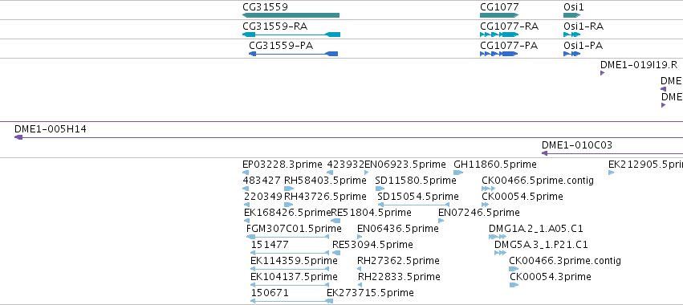The height and width of the screenshot is (305, 683).
Task: Click the Osi1-RA transcript feature
Action: 572,35
